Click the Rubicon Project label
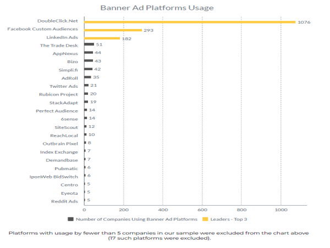The width and height of the screenshot is (330, 248). (58, 94)
